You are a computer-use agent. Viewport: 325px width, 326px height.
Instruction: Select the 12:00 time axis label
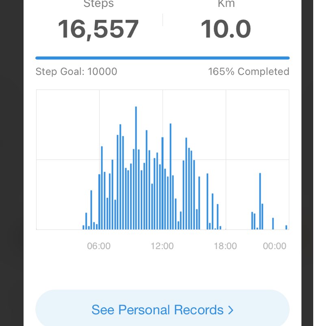[x=162, y=246]
